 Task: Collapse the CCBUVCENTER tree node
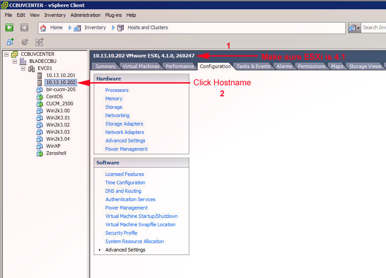click(x=6, y=54)
